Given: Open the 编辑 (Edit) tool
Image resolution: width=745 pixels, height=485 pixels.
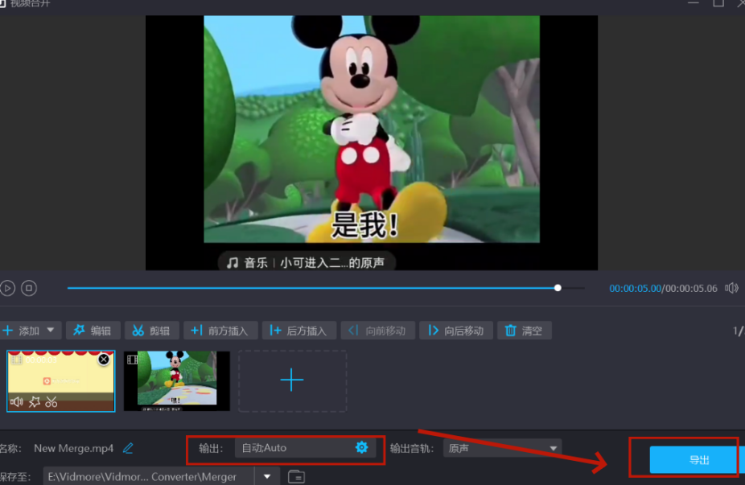Looking at the screenshot, I should pos(93,330).
